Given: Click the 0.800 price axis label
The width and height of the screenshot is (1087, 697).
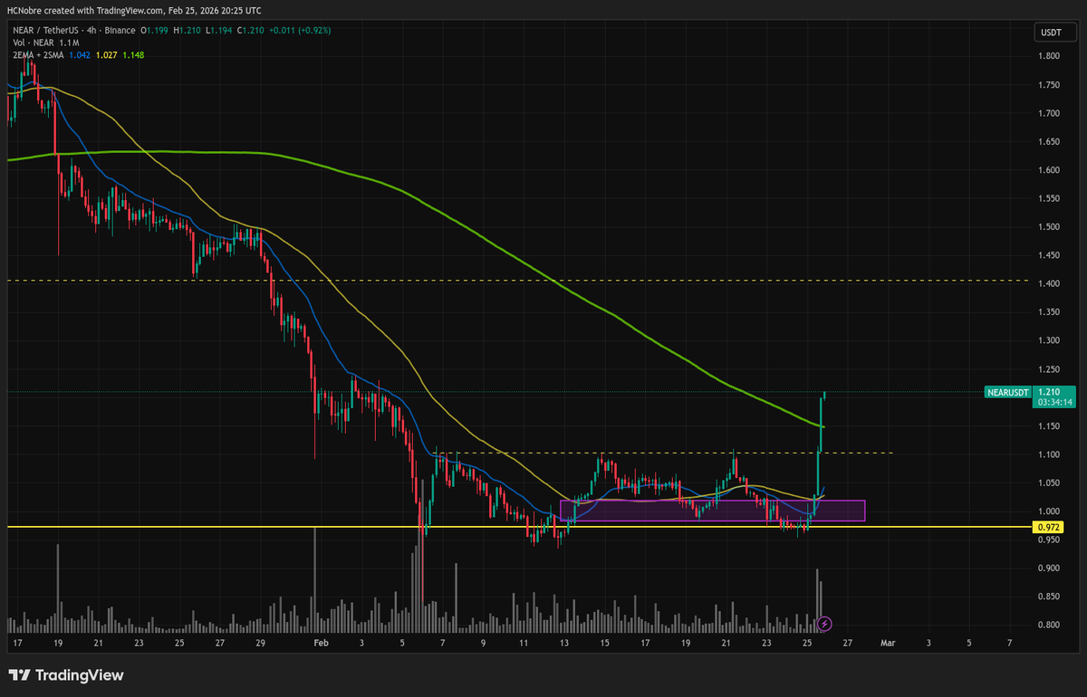Looking at the screenshot, I should click(1048, 625).
